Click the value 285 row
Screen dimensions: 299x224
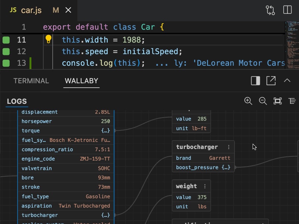pyautogui.click(x=191, y=119)
